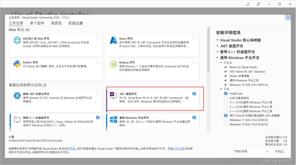Check the 使用 .NET 的移动开发 checkbox
The height and width of the screenshot is (165, 296).
click(x=98, y=94)
